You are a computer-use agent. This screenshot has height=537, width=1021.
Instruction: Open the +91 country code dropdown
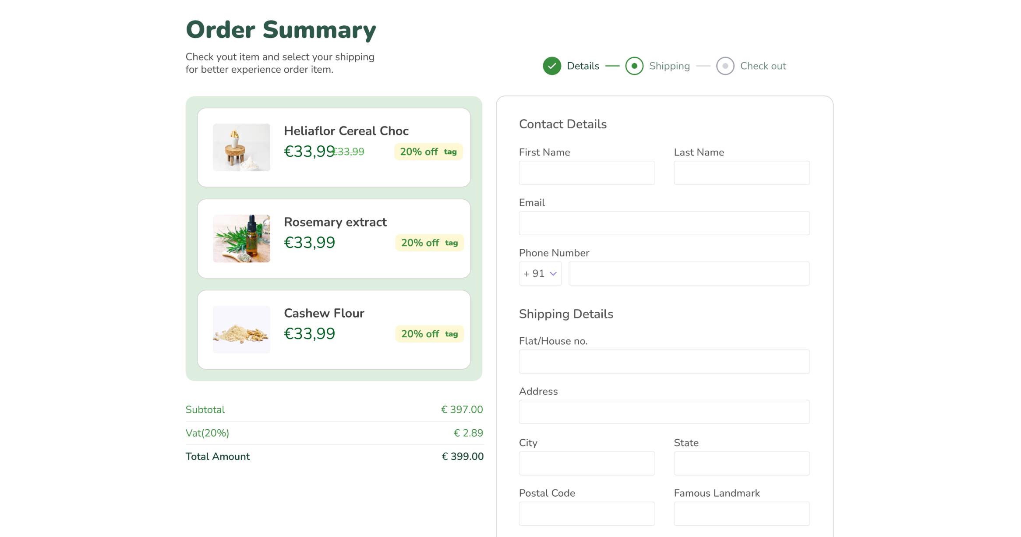[540, 274]
